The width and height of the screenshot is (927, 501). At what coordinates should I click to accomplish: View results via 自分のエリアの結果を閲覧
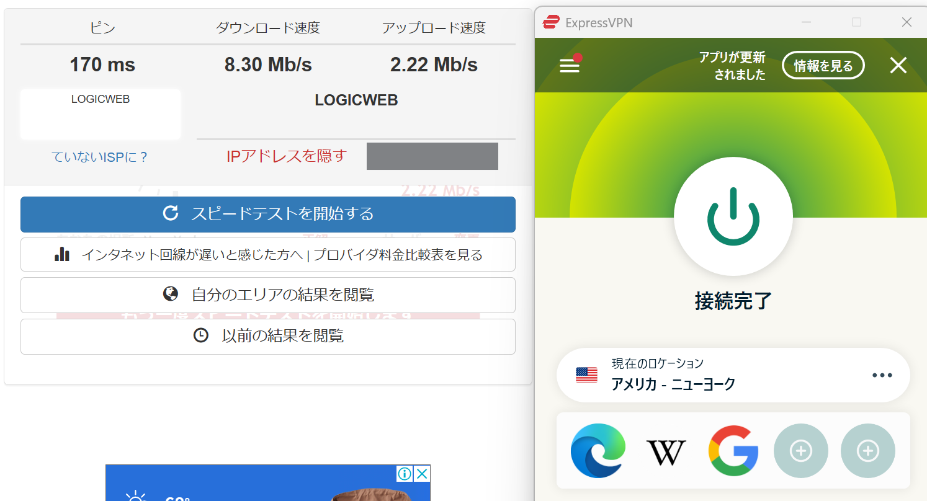tap(268, 295)
